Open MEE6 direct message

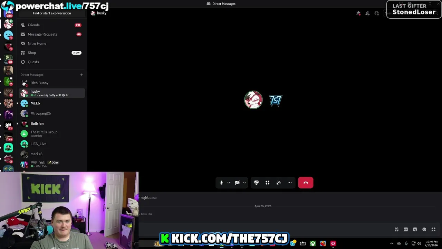51,103
